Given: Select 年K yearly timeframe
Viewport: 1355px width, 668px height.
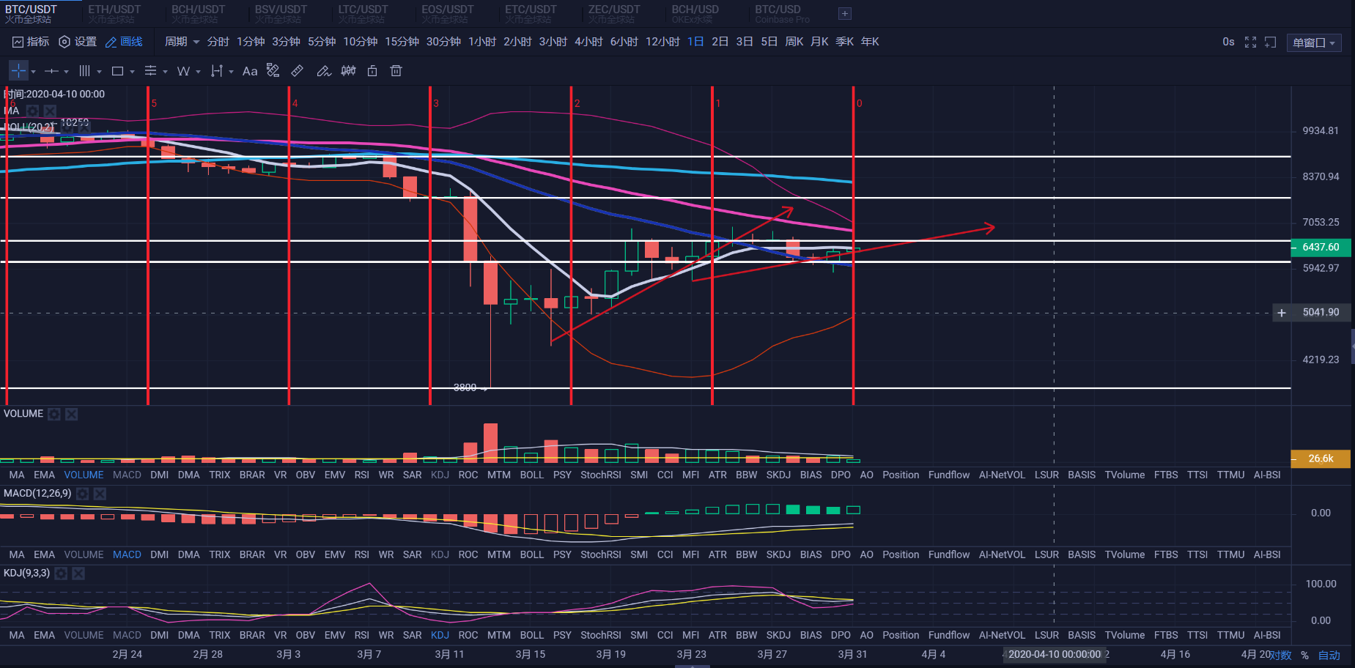Looking at the screenshot, I should tap(870, 42).
